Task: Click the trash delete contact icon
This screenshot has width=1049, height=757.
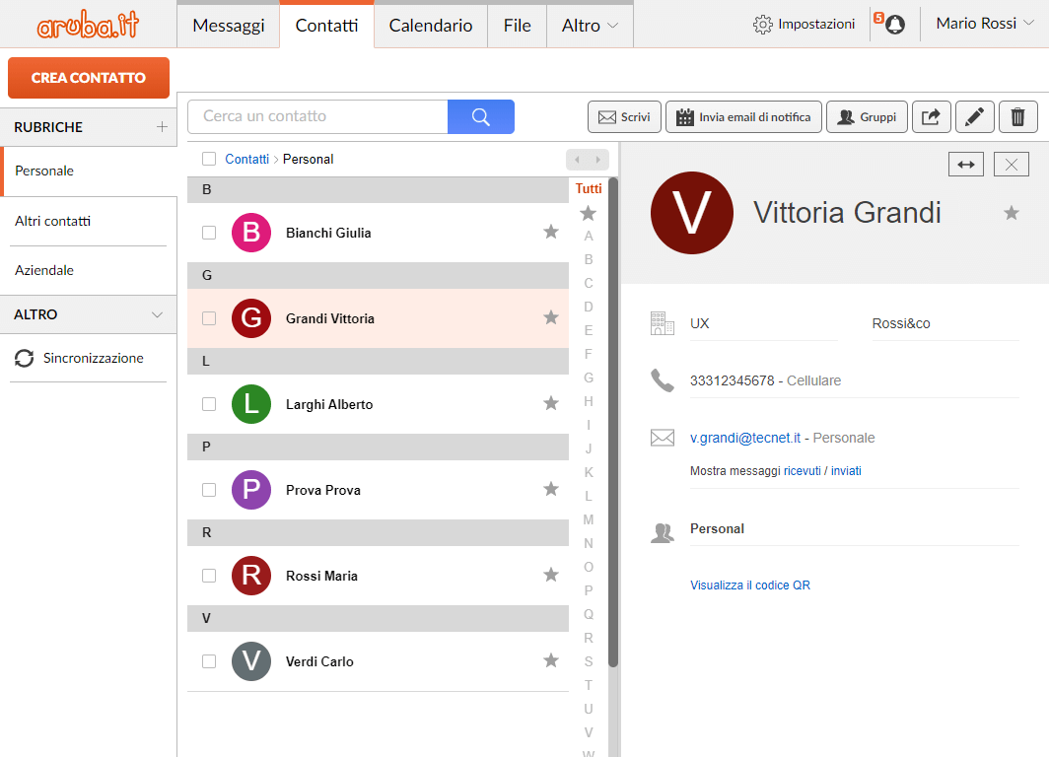Action: coord(1017,117)
